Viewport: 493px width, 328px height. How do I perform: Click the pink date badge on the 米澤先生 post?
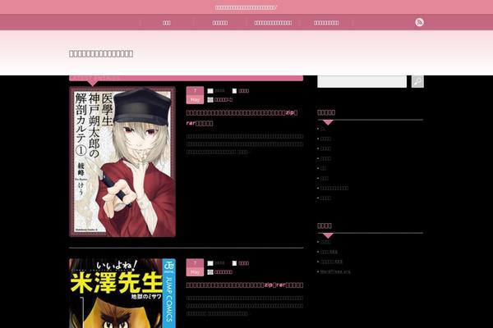click(195, 267)
